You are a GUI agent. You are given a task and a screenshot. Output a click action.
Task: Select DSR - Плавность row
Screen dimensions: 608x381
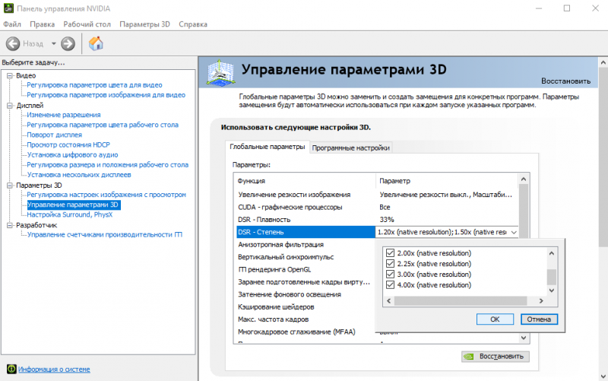377,220
